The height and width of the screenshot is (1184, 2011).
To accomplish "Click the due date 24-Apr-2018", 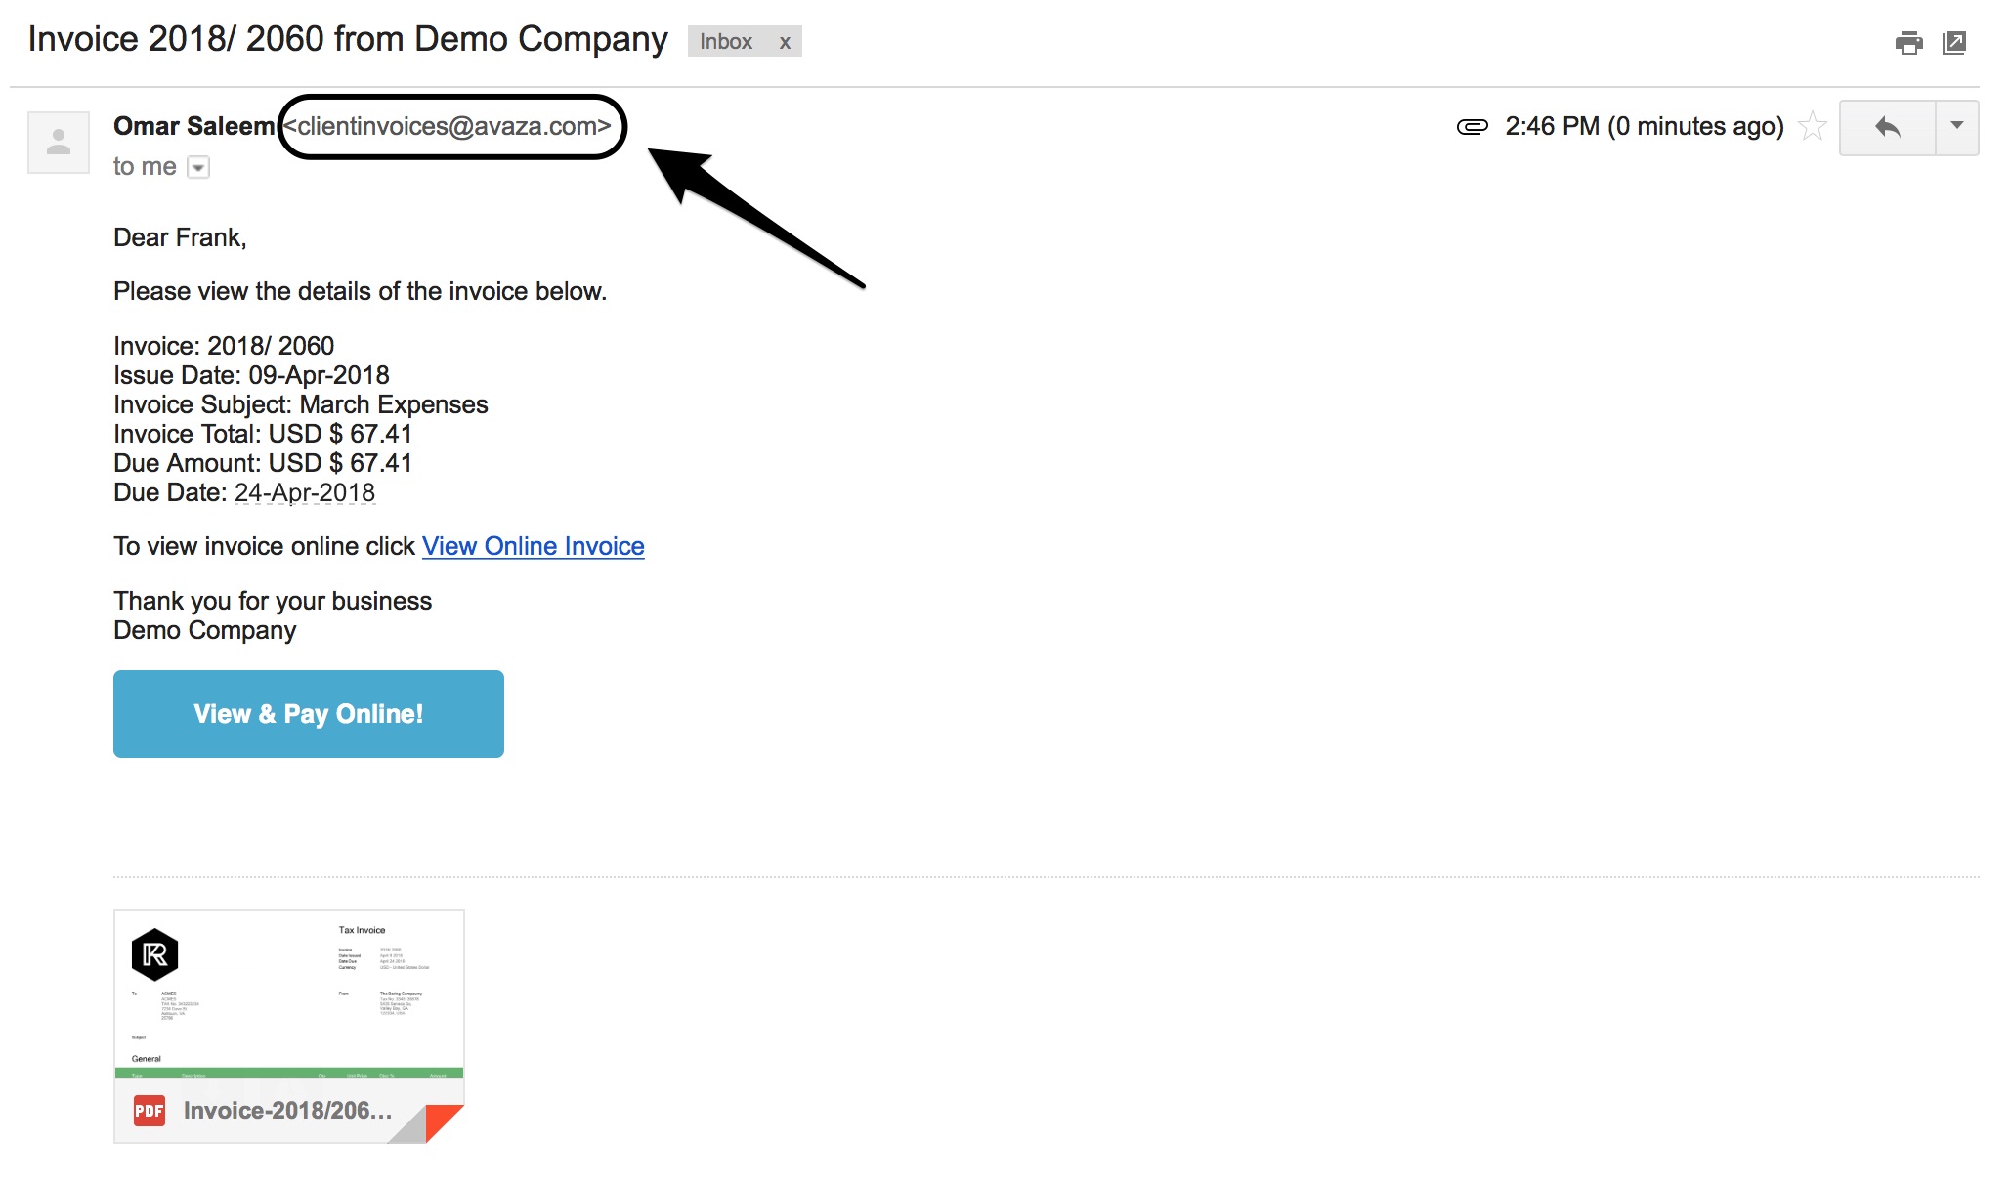I will pos(305,493).
